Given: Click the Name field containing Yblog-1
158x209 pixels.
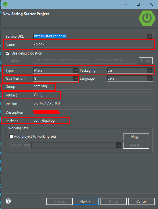Looking at the screenshot, I should click(93, 45).
